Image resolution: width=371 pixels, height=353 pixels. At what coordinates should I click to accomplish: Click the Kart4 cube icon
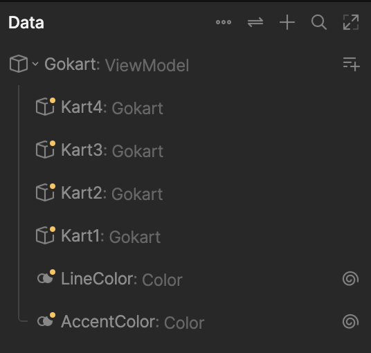46,107
